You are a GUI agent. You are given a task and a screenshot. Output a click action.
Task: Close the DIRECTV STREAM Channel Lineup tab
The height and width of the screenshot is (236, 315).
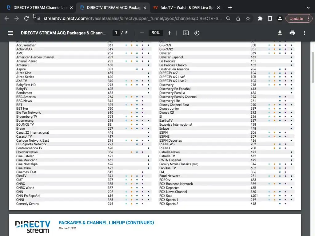(x=71, y=8)
